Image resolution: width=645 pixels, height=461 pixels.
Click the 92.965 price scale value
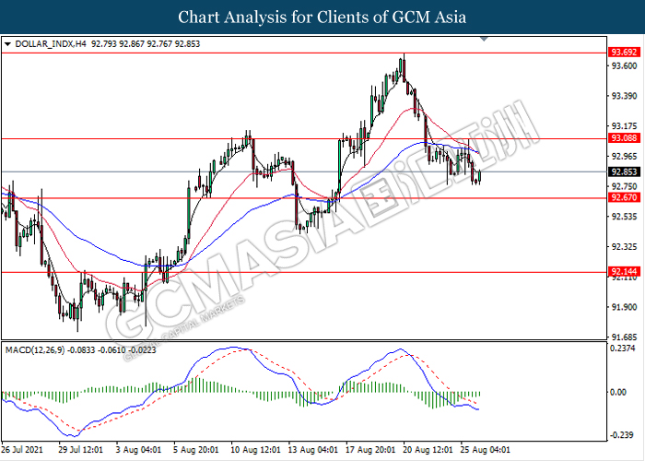pyautogui.click(x=624, y=157)
